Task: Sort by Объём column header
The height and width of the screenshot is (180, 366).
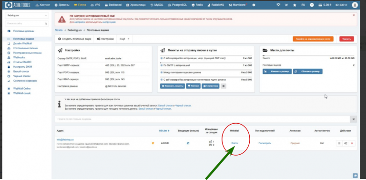Action: [x=164, y=131]
